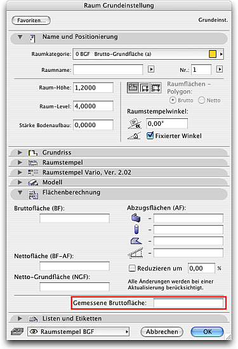Image resolution: width=238 pixels, height=349 pixels.
Task: Click the layer icon at bottom left
Action: tap(17, 332)
